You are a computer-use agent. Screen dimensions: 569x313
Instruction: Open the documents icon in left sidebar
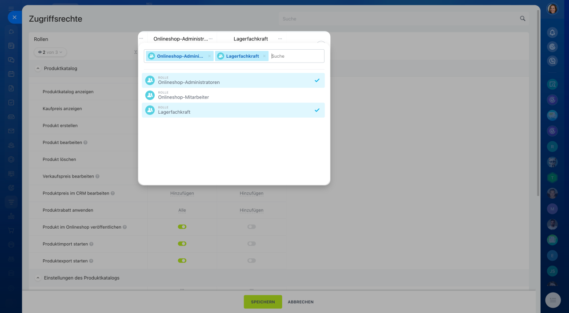point(11,88)
